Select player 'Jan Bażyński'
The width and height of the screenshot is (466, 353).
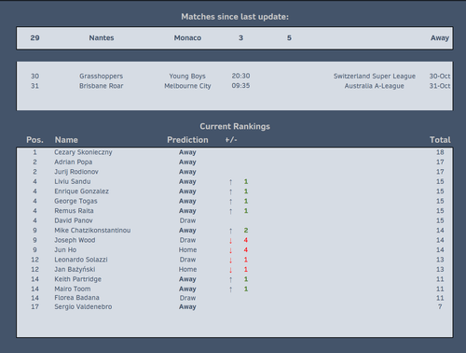click(x=75, y=269)
